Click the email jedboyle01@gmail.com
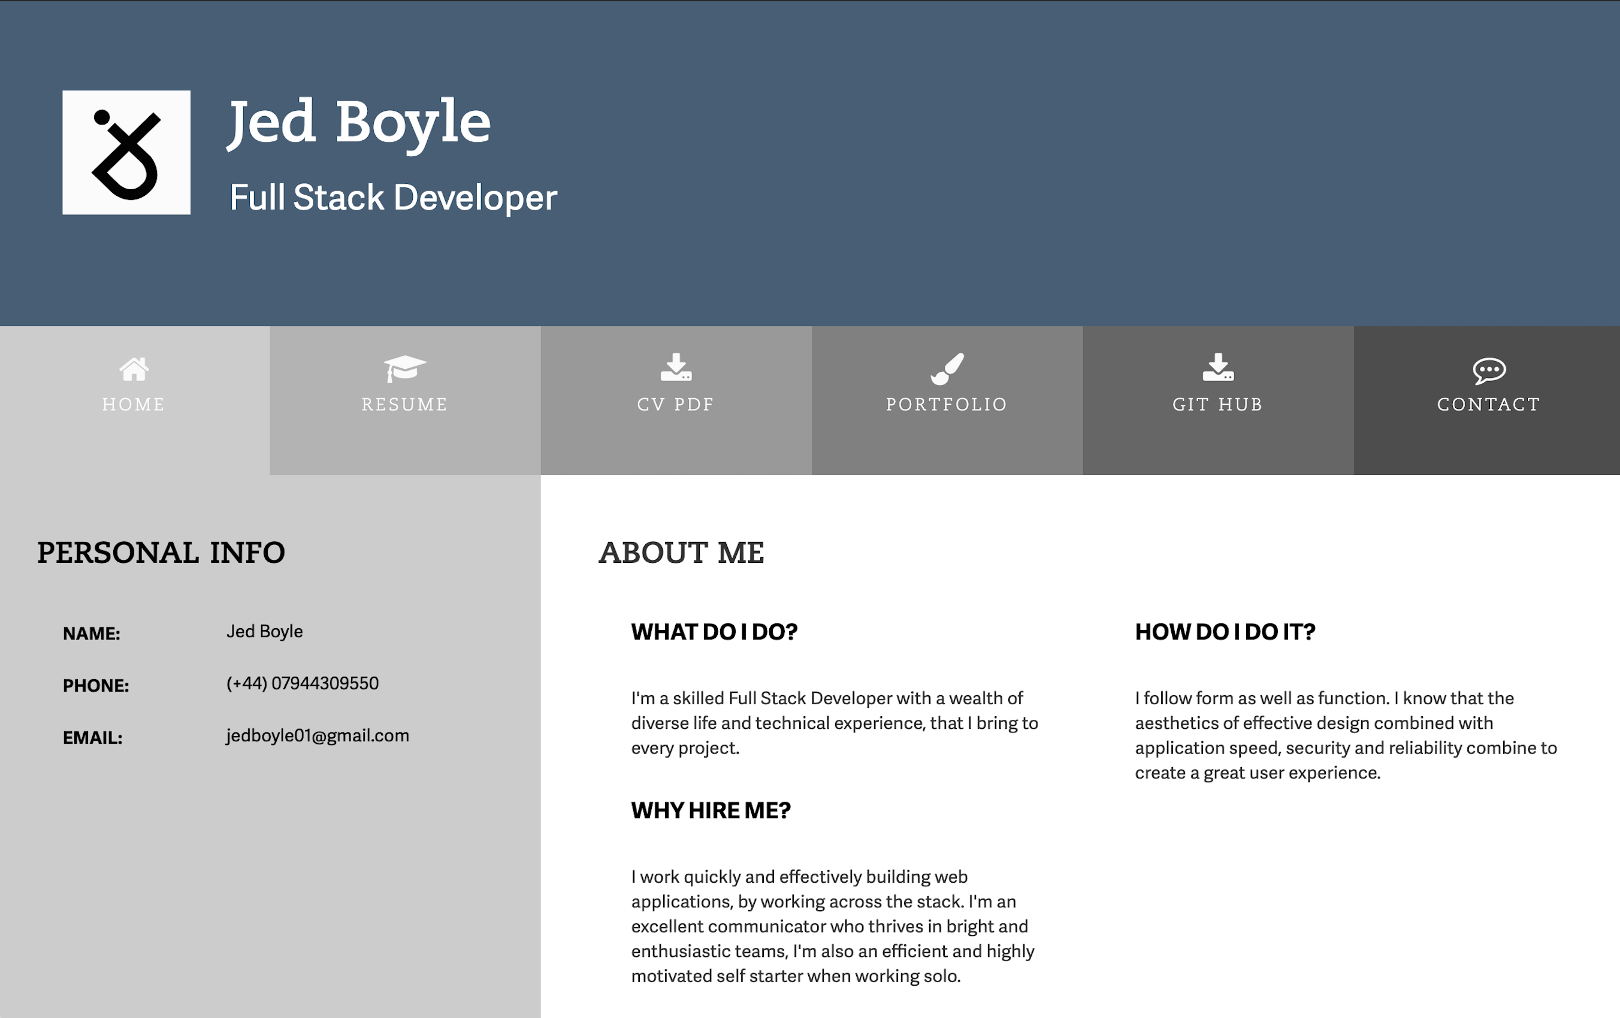 318,735
